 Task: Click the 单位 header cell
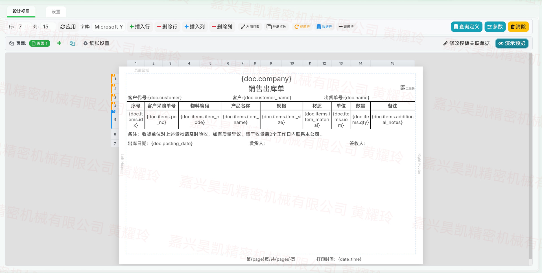tap(341, 106)
